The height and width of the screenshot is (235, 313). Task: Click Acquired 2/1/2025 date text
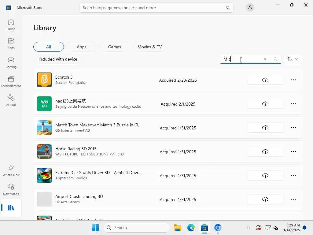pyautogui.click(x=178, y=104)
